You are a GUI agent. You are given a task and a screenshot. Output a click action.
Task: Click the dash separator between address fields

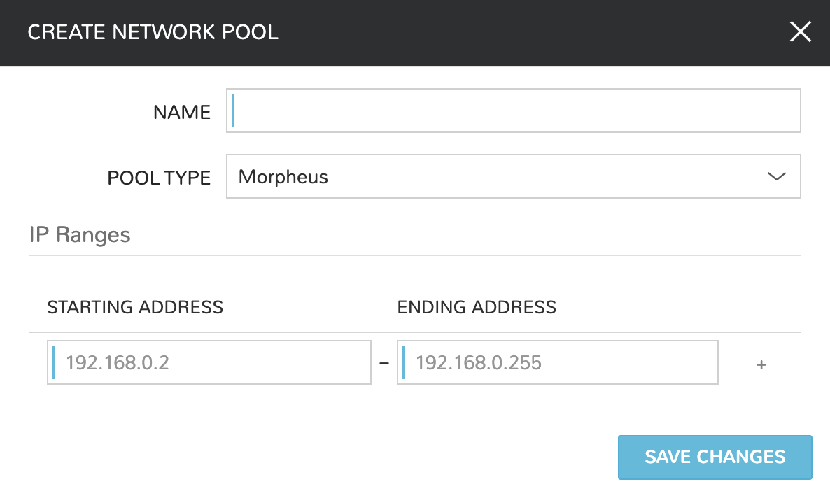[384, 363]
